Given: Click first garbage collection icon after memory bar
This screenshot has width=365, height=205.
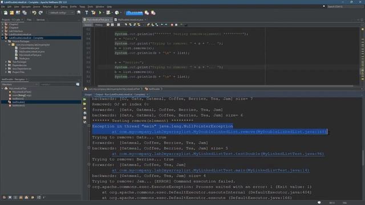Looking at the screenshot, I should (x=147, y=13).
